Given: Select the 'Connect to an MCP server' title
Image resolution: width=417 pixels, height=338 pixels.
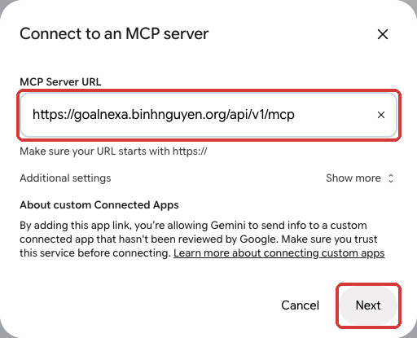Looking at the screenshot, I should (x=114, y=34).
